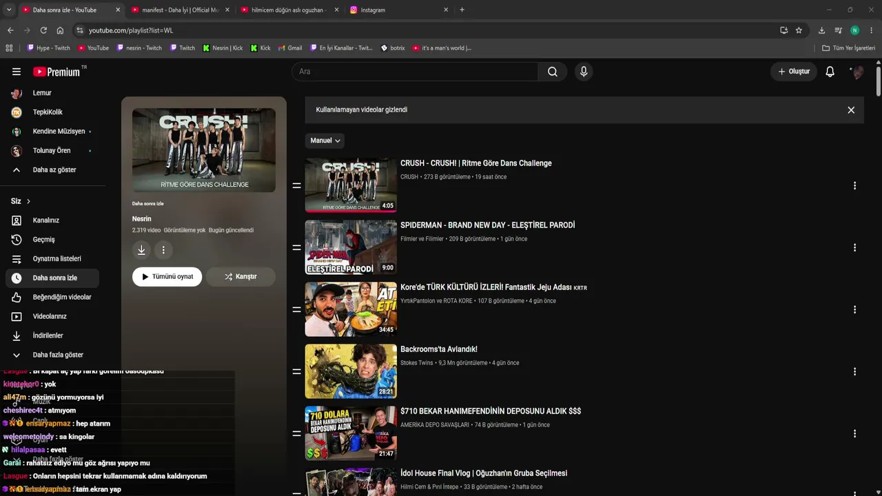Image resolution: width=882 pixels, height=496 pixels.
Task: Go back using Chrome back arrow
Action: click(x=10, y=30)
